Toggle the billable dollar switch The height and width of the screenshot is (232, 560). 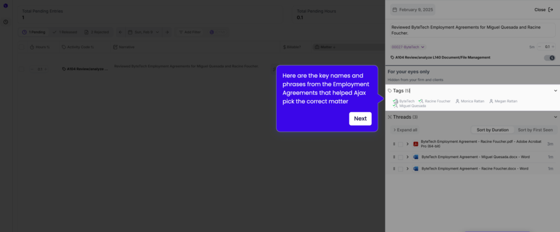point(549,57)
